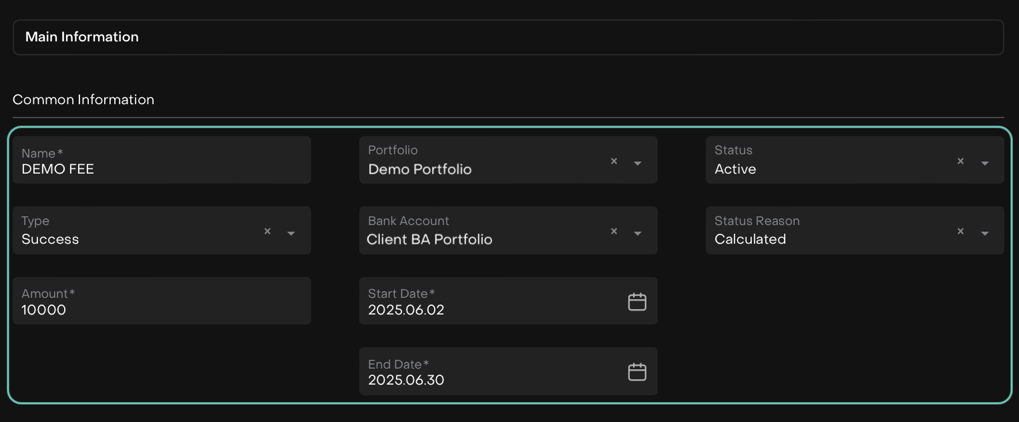Click the Common Information section heading
The image size is (1019, 422).
click(83, 99)
